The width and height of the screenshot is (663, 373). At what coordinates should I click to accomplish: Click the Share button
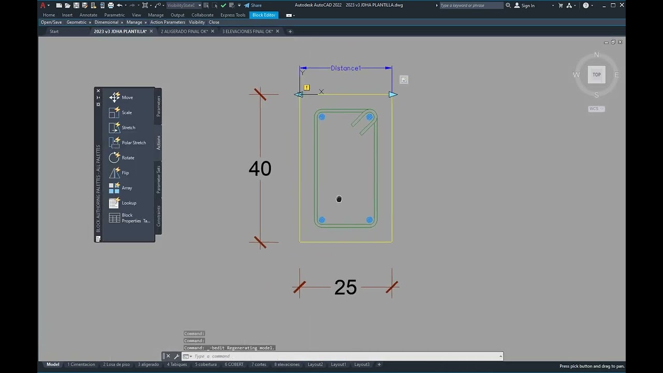click(253, 5)
